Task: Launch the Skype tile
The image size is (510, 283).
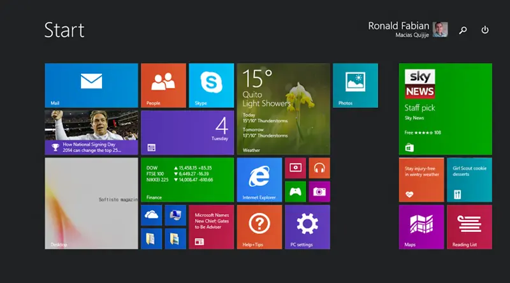Action: [212, 85]
